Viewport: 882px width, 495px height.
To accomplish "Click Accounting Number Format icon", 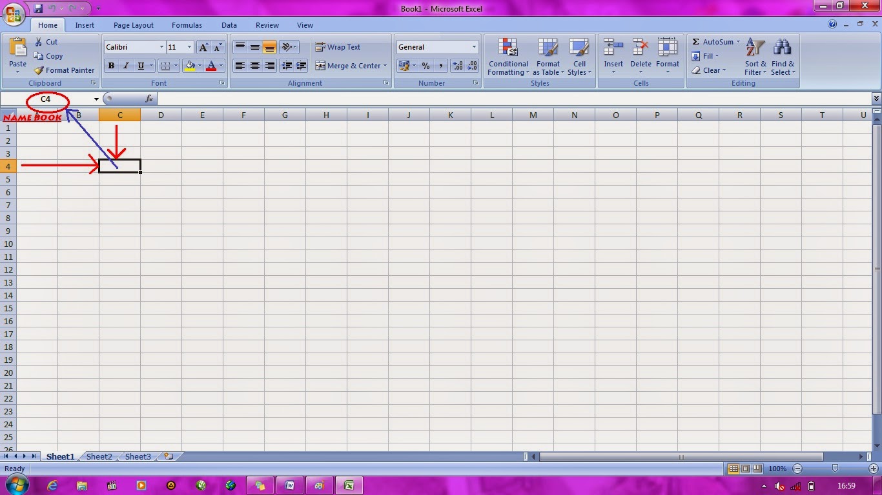I will click(404, 66).
